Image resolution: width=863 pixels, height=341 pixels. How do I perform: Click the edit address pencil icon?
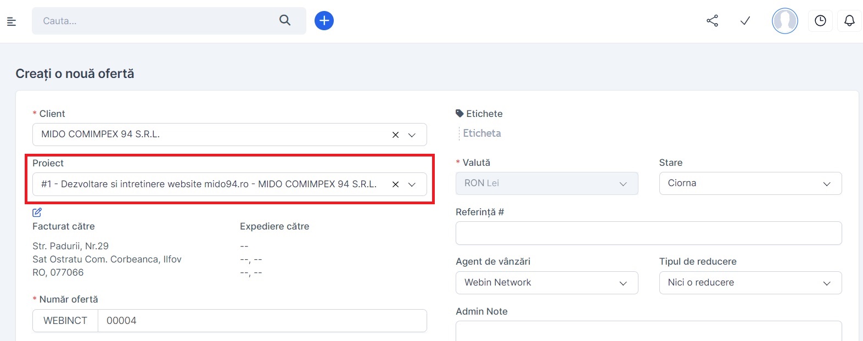click(37, 213)
